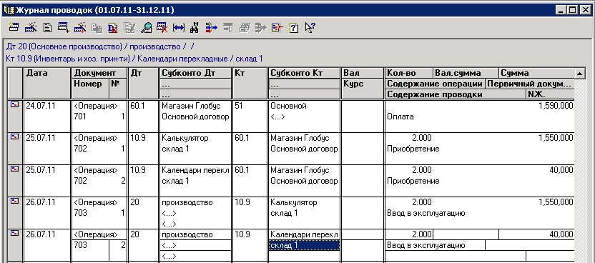Click the greyed-out funnel filter icon
This screenshot has width=595, height=263.
228,27
